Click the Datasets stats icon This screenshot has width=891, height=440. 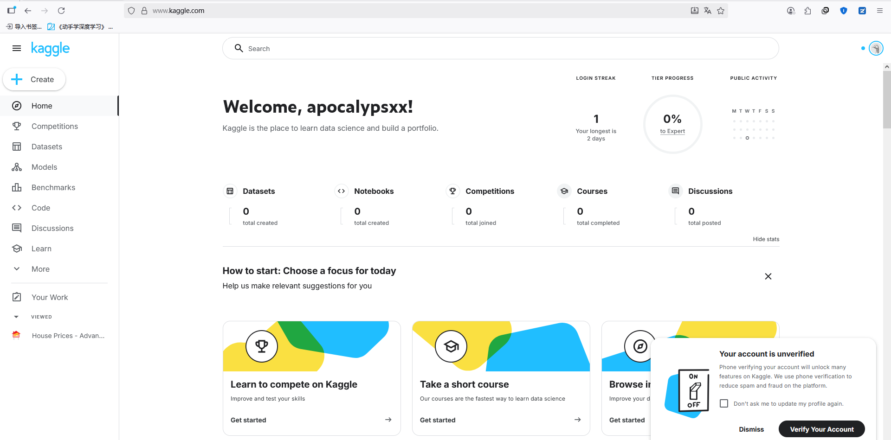pyautogui.click(x=230, y=191)
